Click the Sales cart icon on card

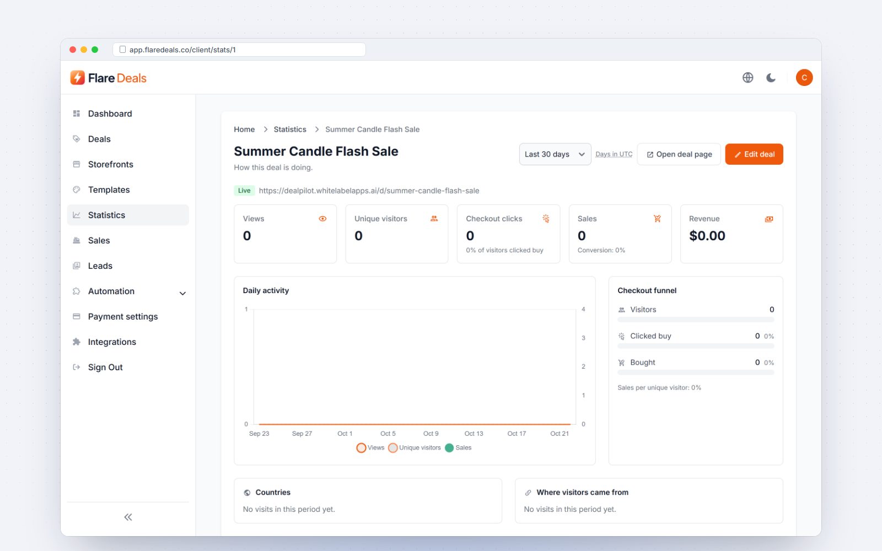[657, 219]
